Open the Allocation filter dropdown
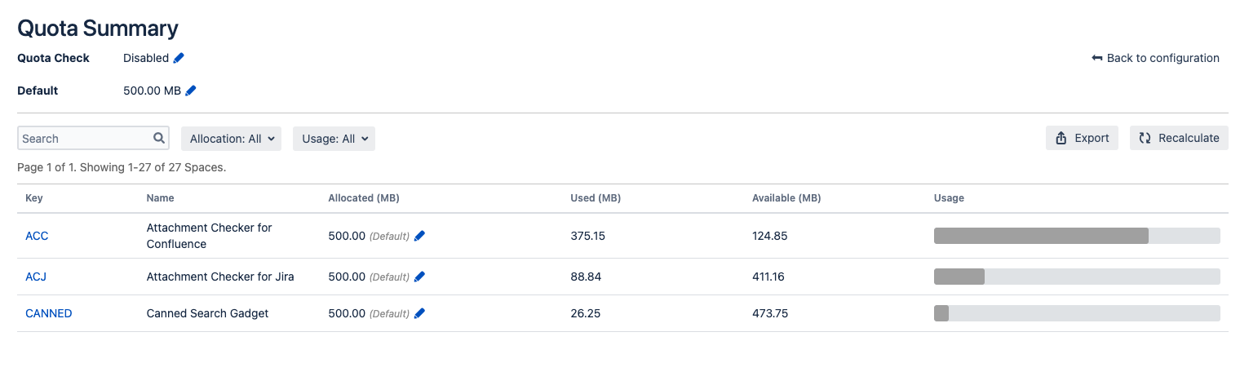 tap(231, 139)
